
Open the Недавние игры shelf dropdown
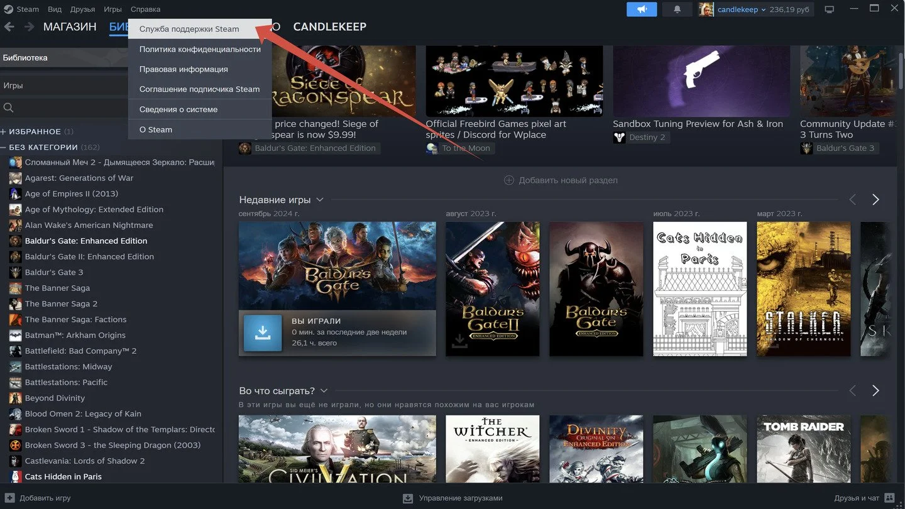pos(320,200)
